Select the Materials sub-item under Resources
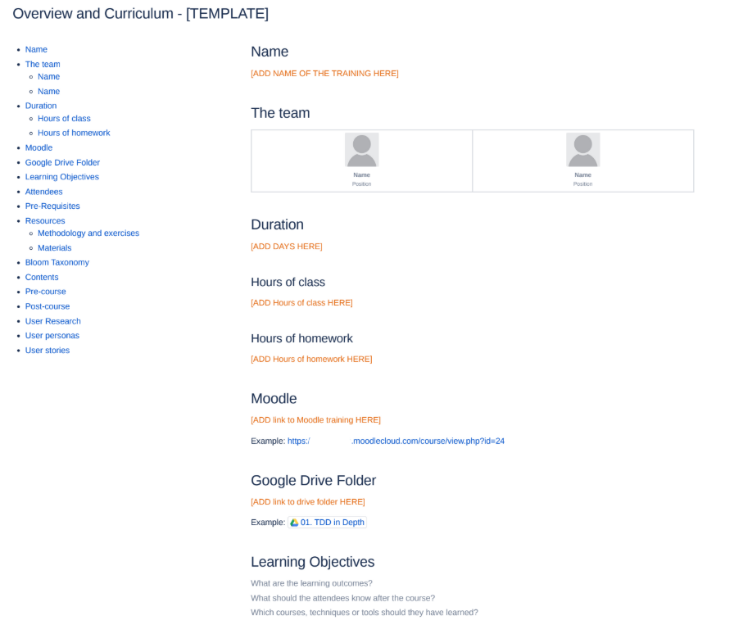The image size is (734, 625). pos(54,248)
